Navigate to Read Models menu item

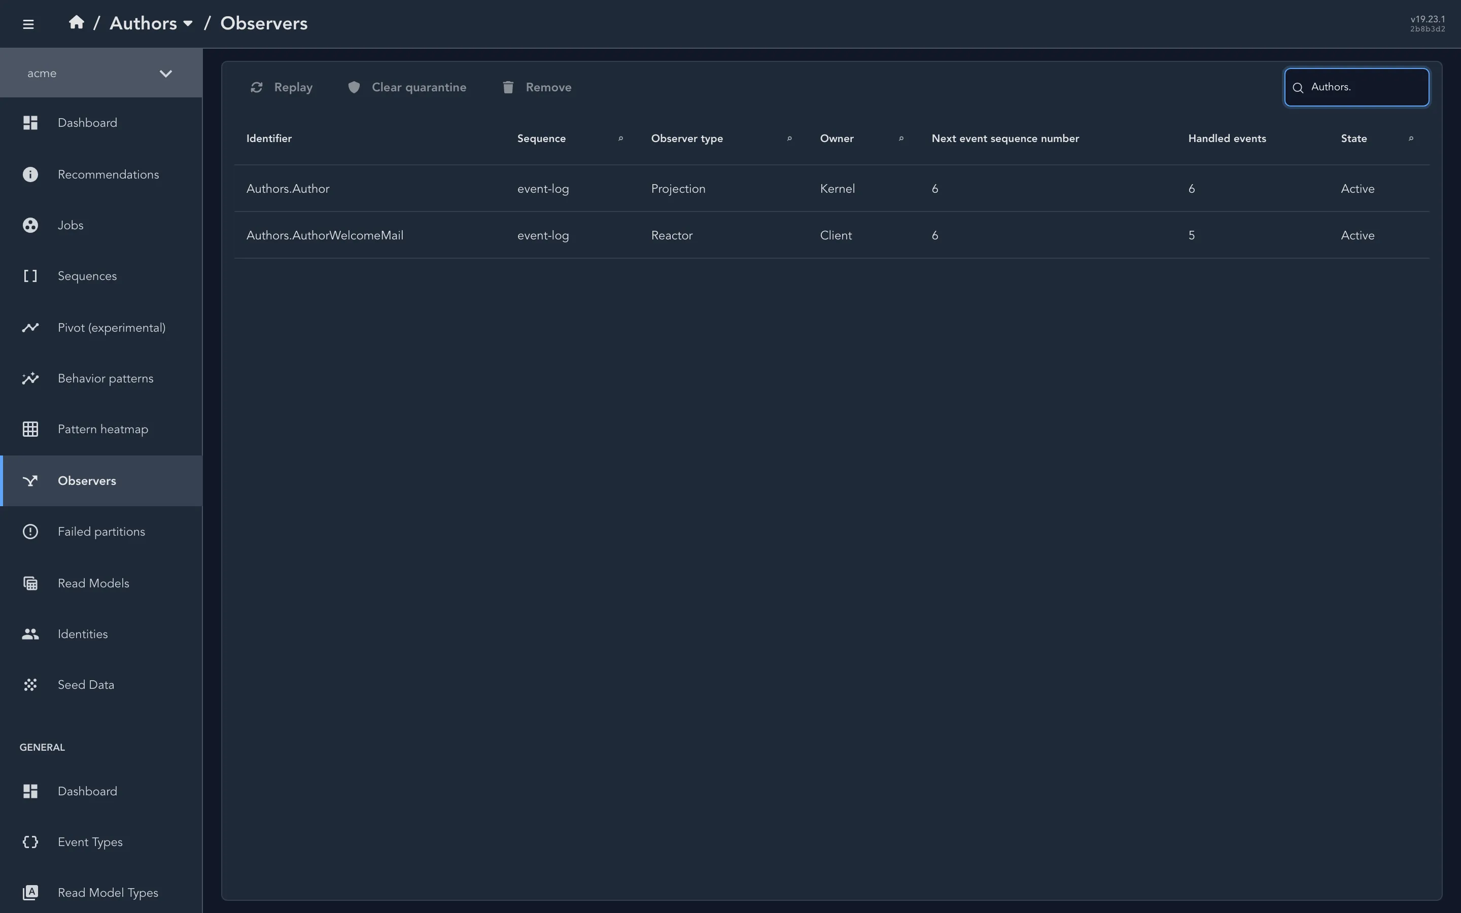tap(101, 583)
